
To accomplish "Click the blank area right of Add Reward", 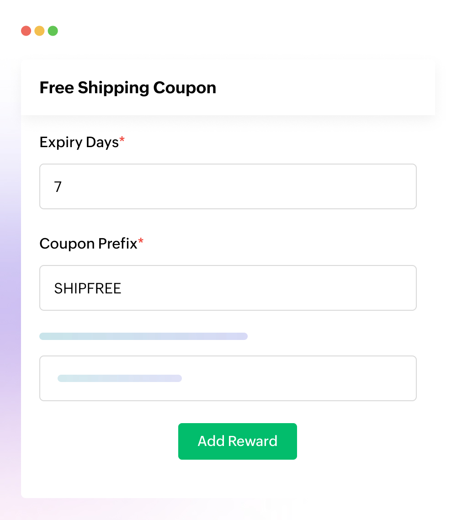I will pyautogui.click(x=361, y=441).
